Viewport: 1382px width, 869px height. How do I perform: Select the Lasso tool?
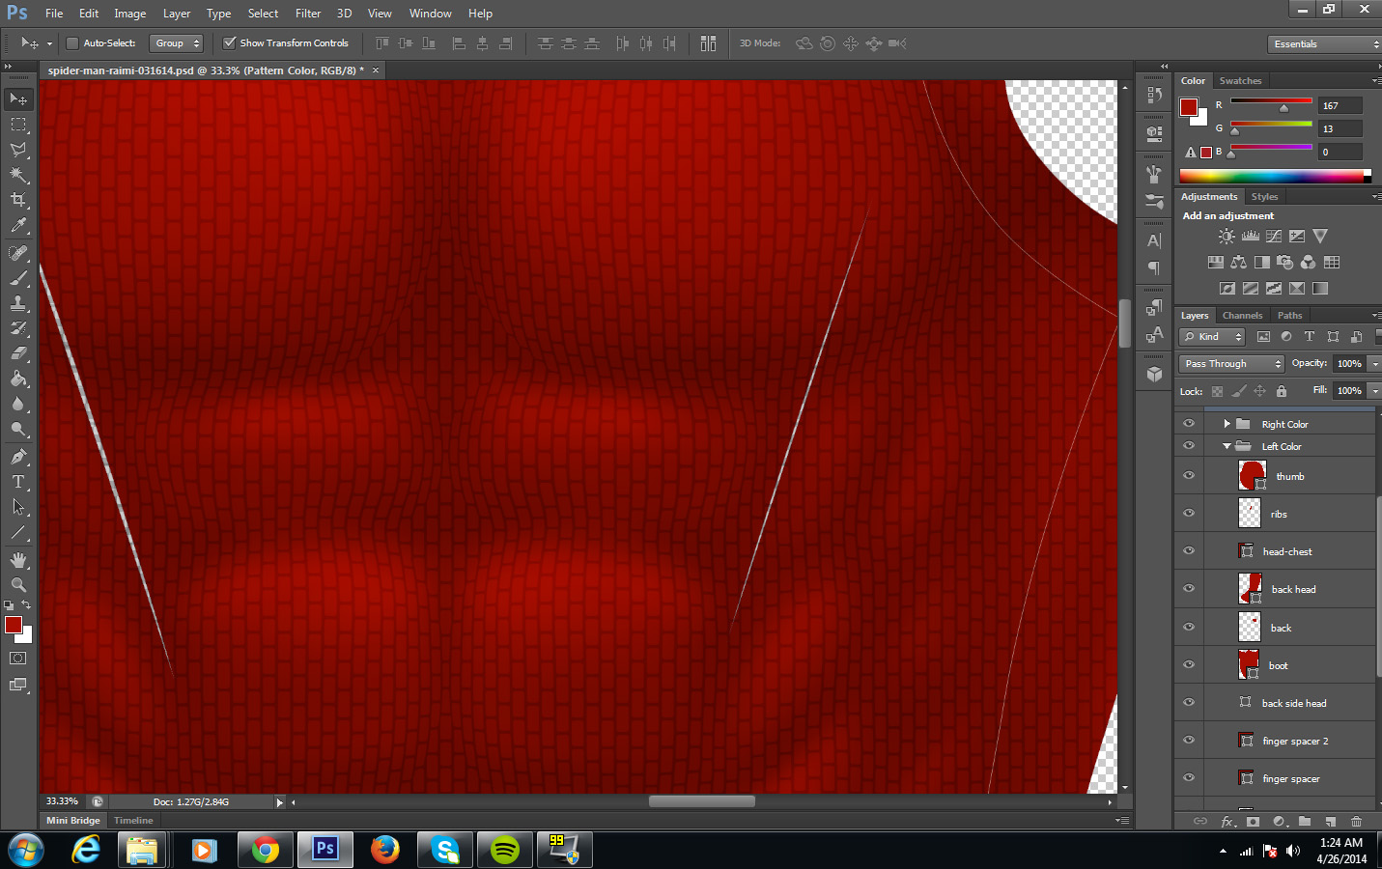click(18, 150)
